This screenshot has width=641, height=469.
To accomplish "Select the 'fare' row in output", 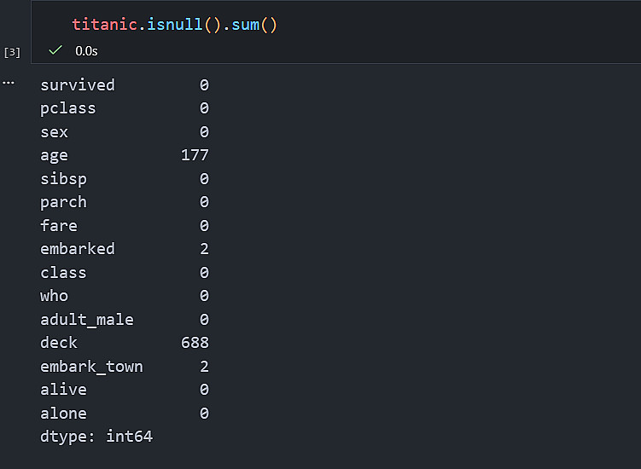I will pos(58,226).
